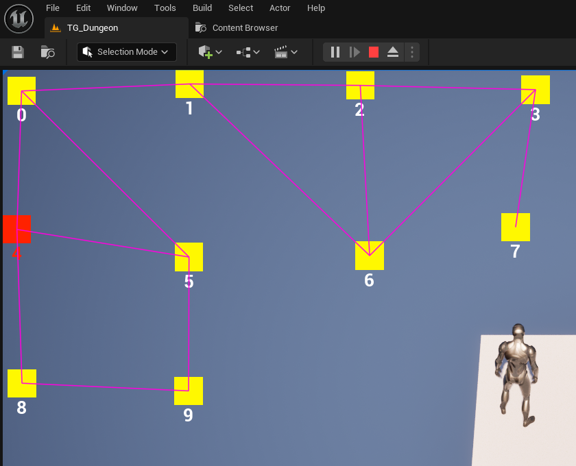Eject from the player controller

pyautogui.click(x=393, y=52)
